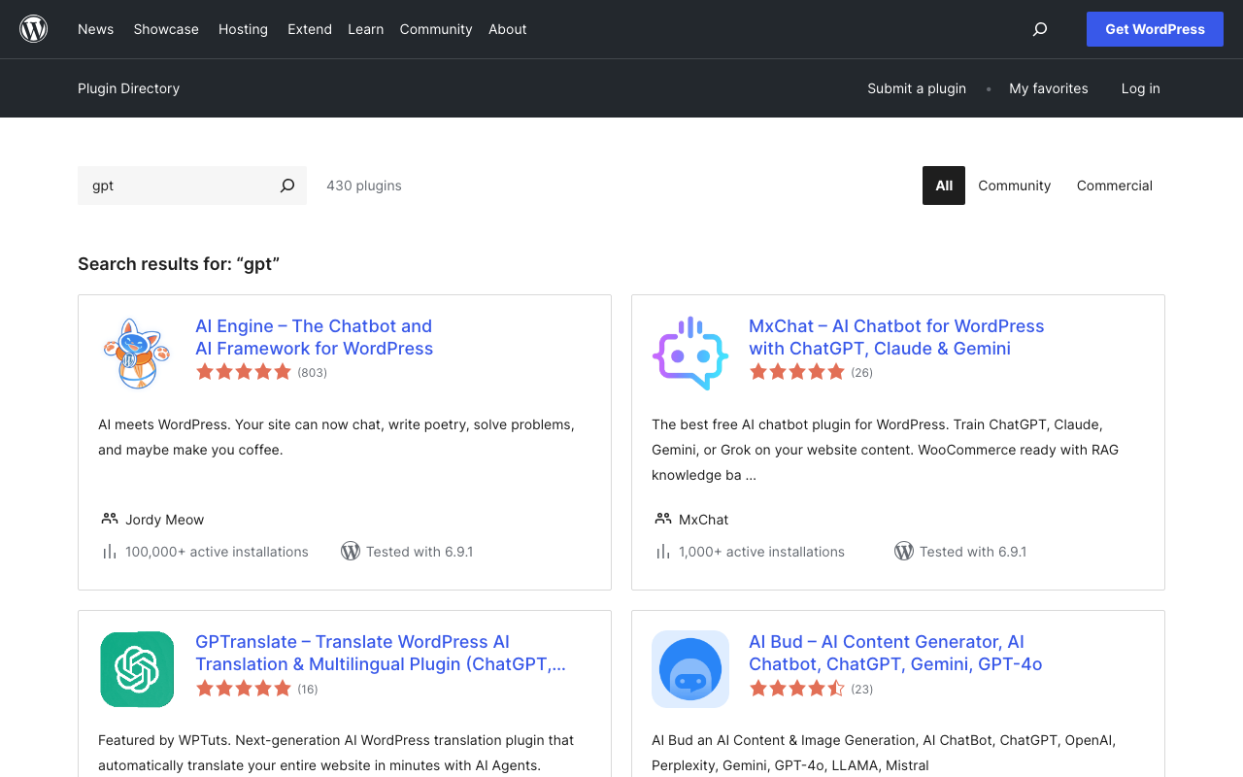Open the Extend menu
Viewport: 1243px width, 777px height.
pyautogui.click(x=310, y=29)
